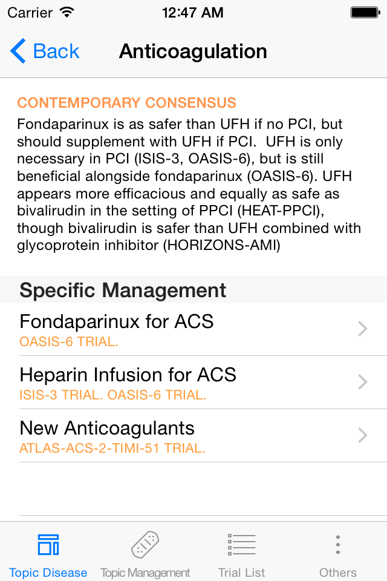Open Fondaparinux for ACS entry

coord(193,329)
